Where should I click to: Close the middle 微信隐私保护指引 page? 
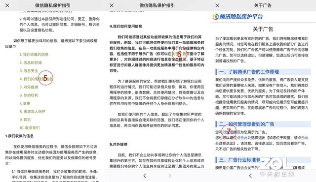(x=112, y=5)
